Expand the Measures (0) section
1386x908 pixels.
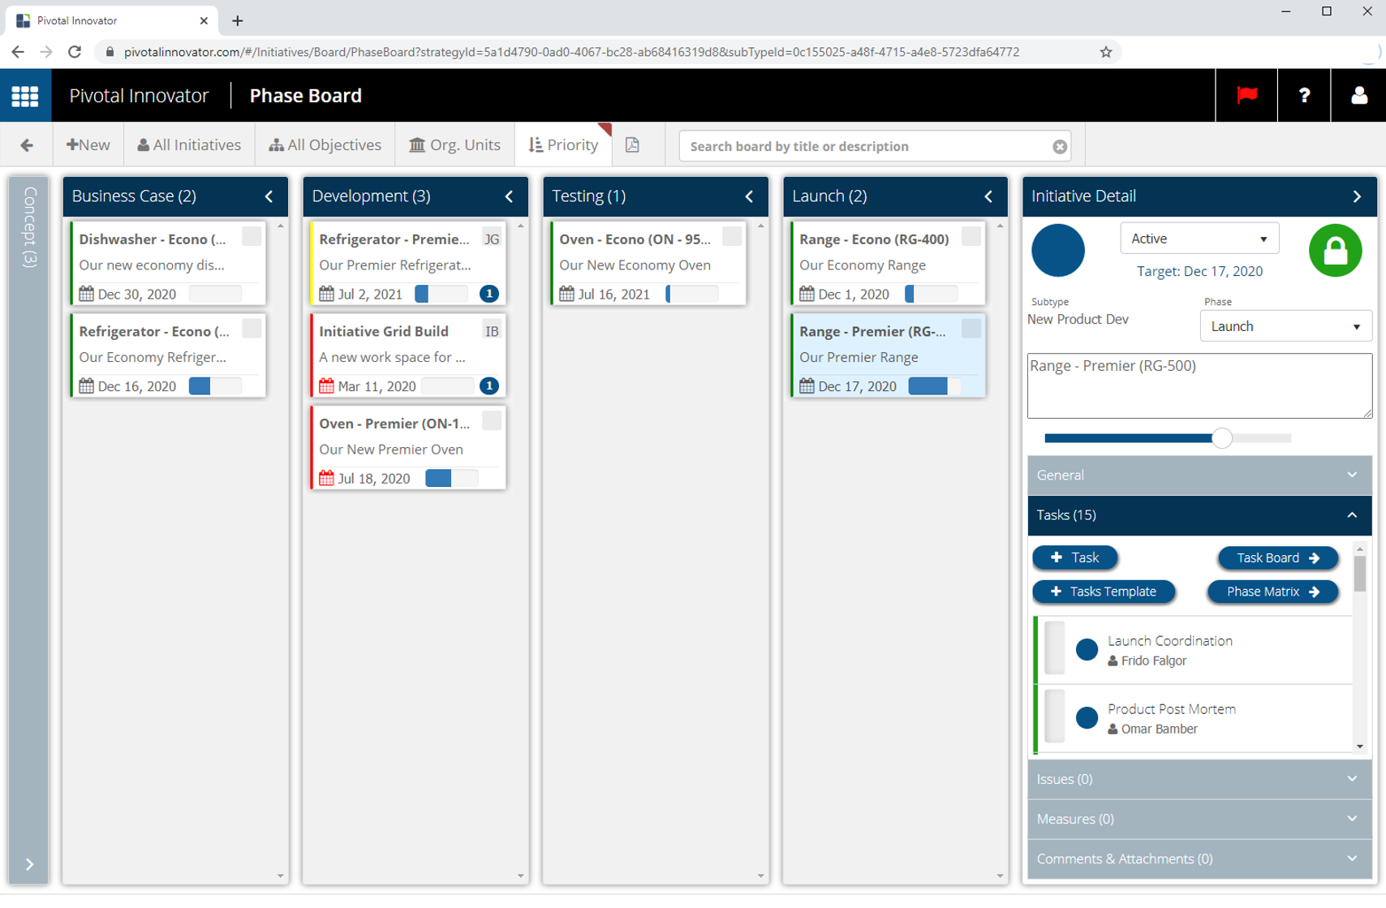pyautogui.click(x=1199, y=819)
